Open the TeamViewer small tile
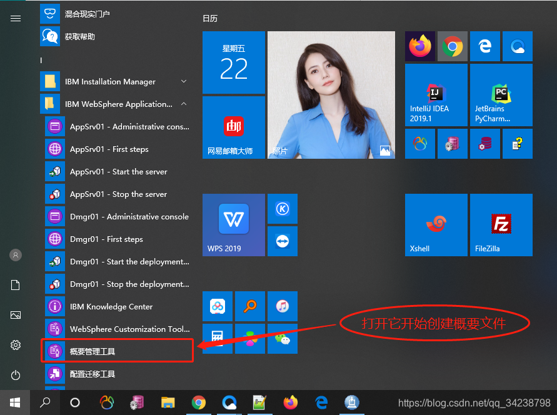This screenshot has width=557, height=415. click(x=283, y=241)
